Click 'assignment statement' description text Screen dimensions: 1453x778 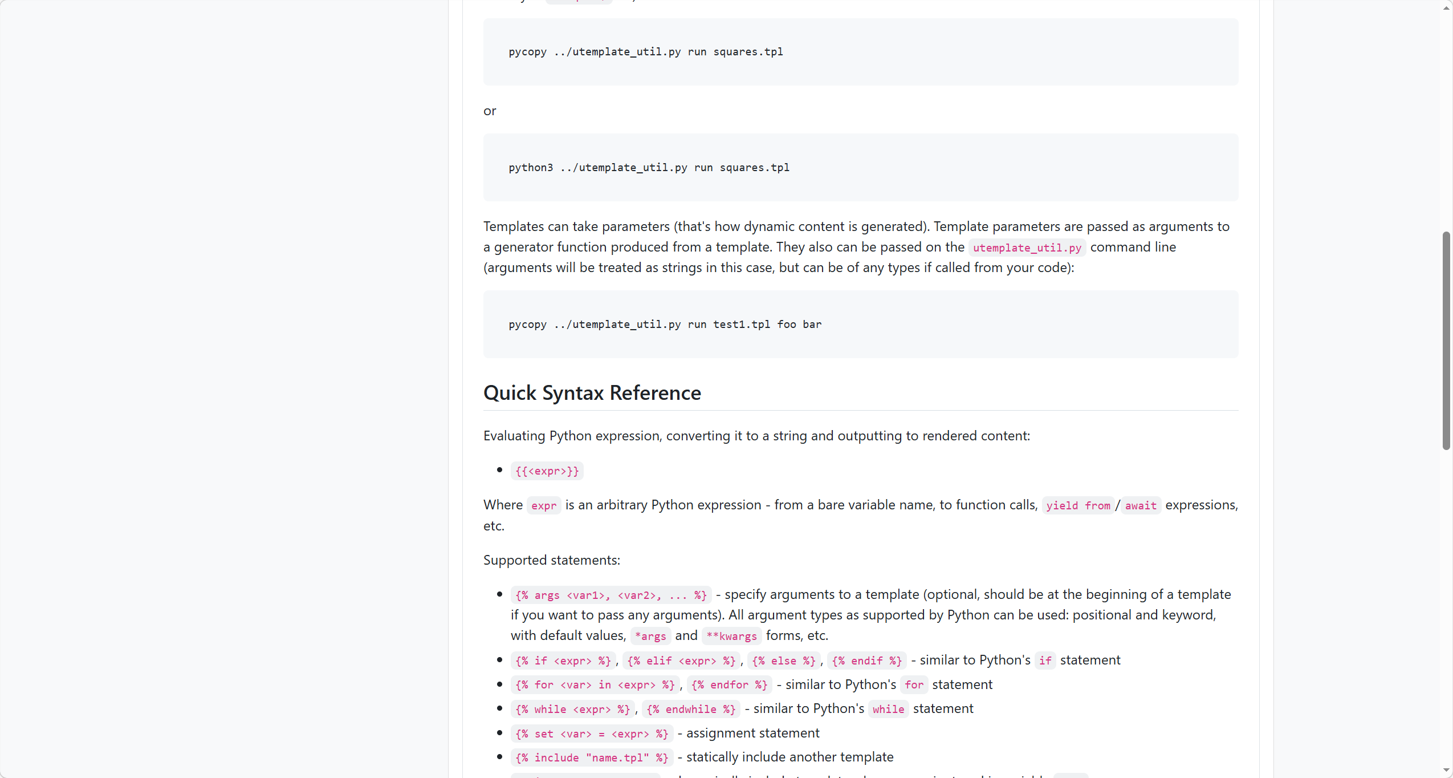(752, 734)
